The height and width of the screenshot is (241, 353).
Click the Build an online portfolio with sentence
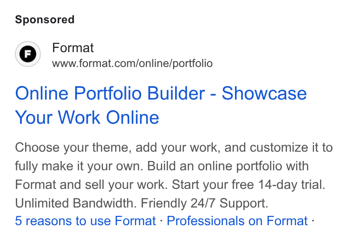[x=228, y=166]
